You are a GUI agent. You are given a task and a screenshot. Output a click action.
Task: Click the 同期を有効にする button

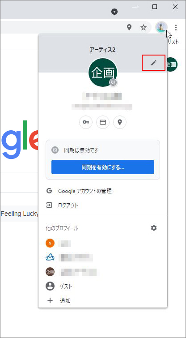pyautogui.click(x=103, y=167)
